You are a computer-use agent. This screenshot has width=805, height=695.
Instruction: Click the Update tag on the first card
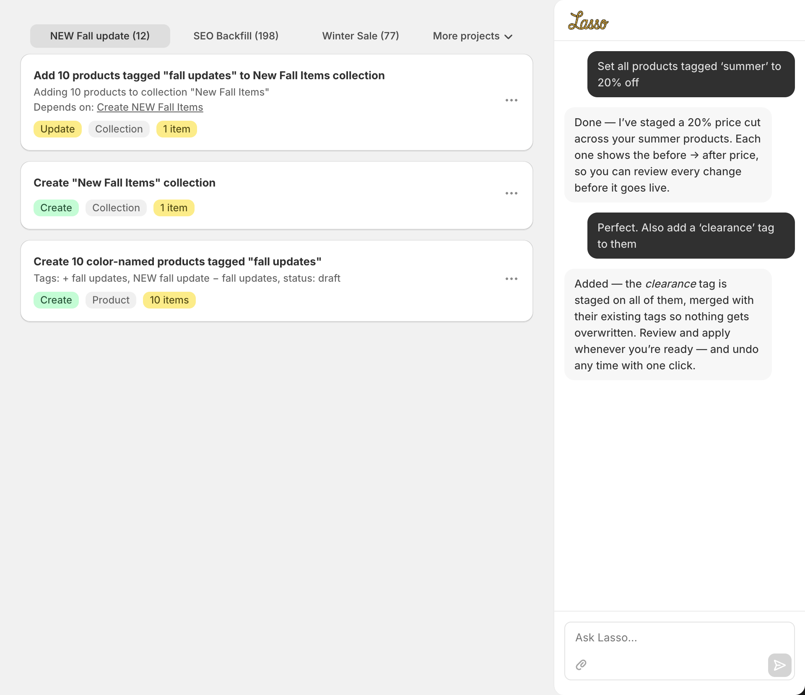point(57,129)
